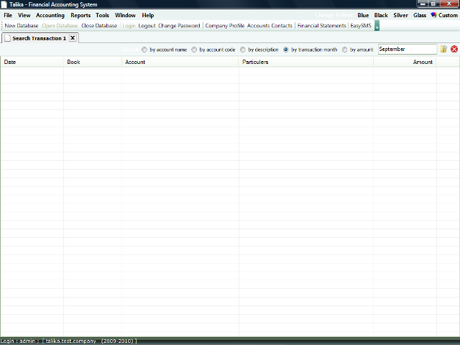
Task: Enable the 'by amount' radio button
Action: tap(345, 50)
